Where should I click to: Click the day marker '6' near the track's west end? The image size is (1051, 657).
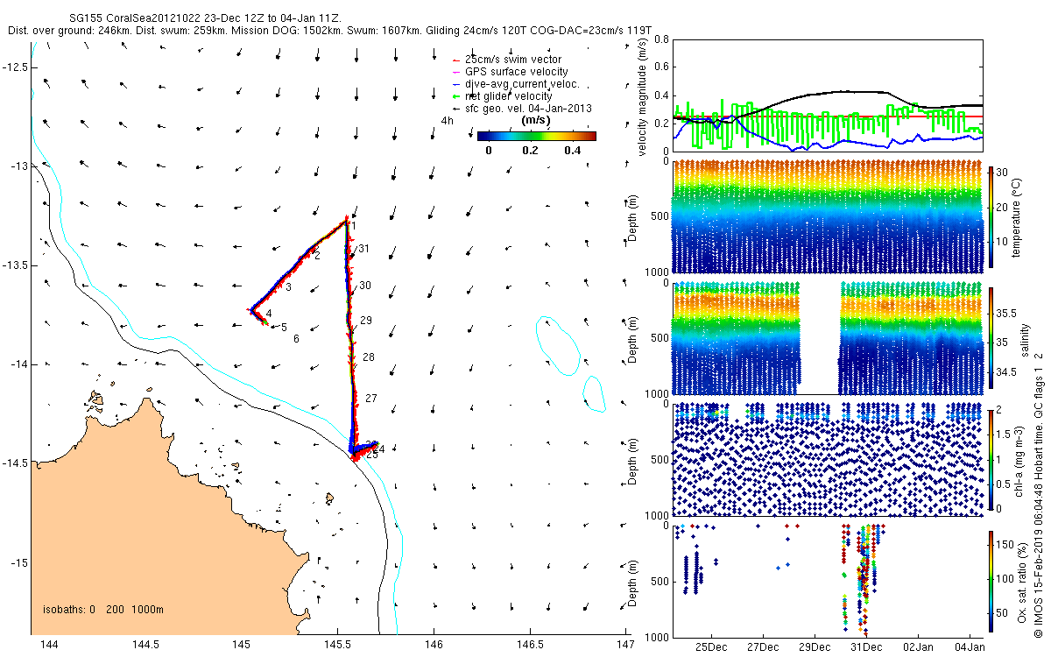pyautogui.click(x=297, y=338)
